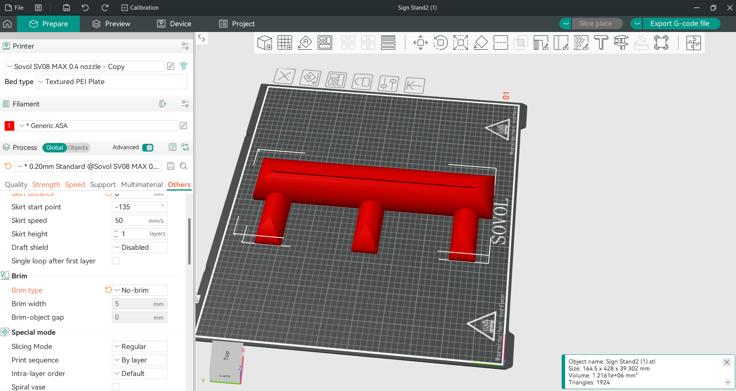Open plate settings sliders icon
736x391 pixels.
[388, 84]
